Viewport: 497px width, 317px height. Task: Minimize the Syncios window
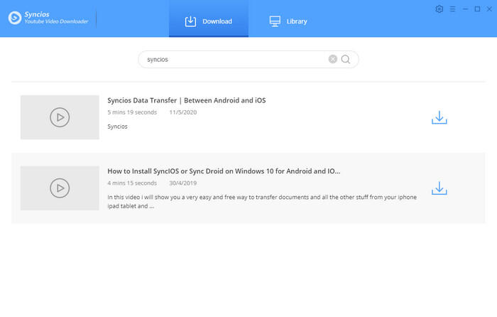coord(465,9)
